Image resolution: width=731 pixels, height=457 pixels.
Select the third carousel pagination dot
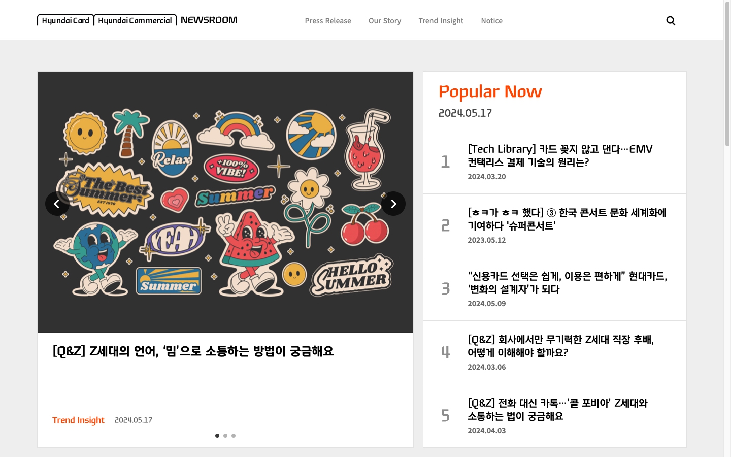[x=234, y=436]
